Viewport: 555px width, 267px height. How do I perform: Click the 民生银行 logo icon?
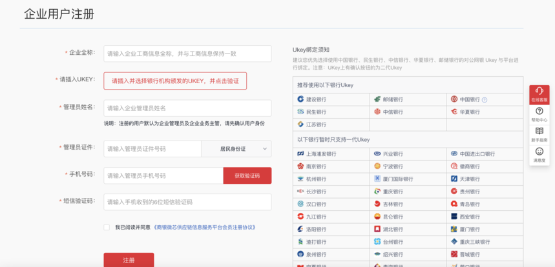point(300,112)
